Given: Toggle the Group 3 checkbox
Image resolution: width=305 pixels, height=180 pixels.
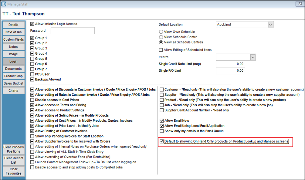Looking at the screenshot, I should [32, 48].
